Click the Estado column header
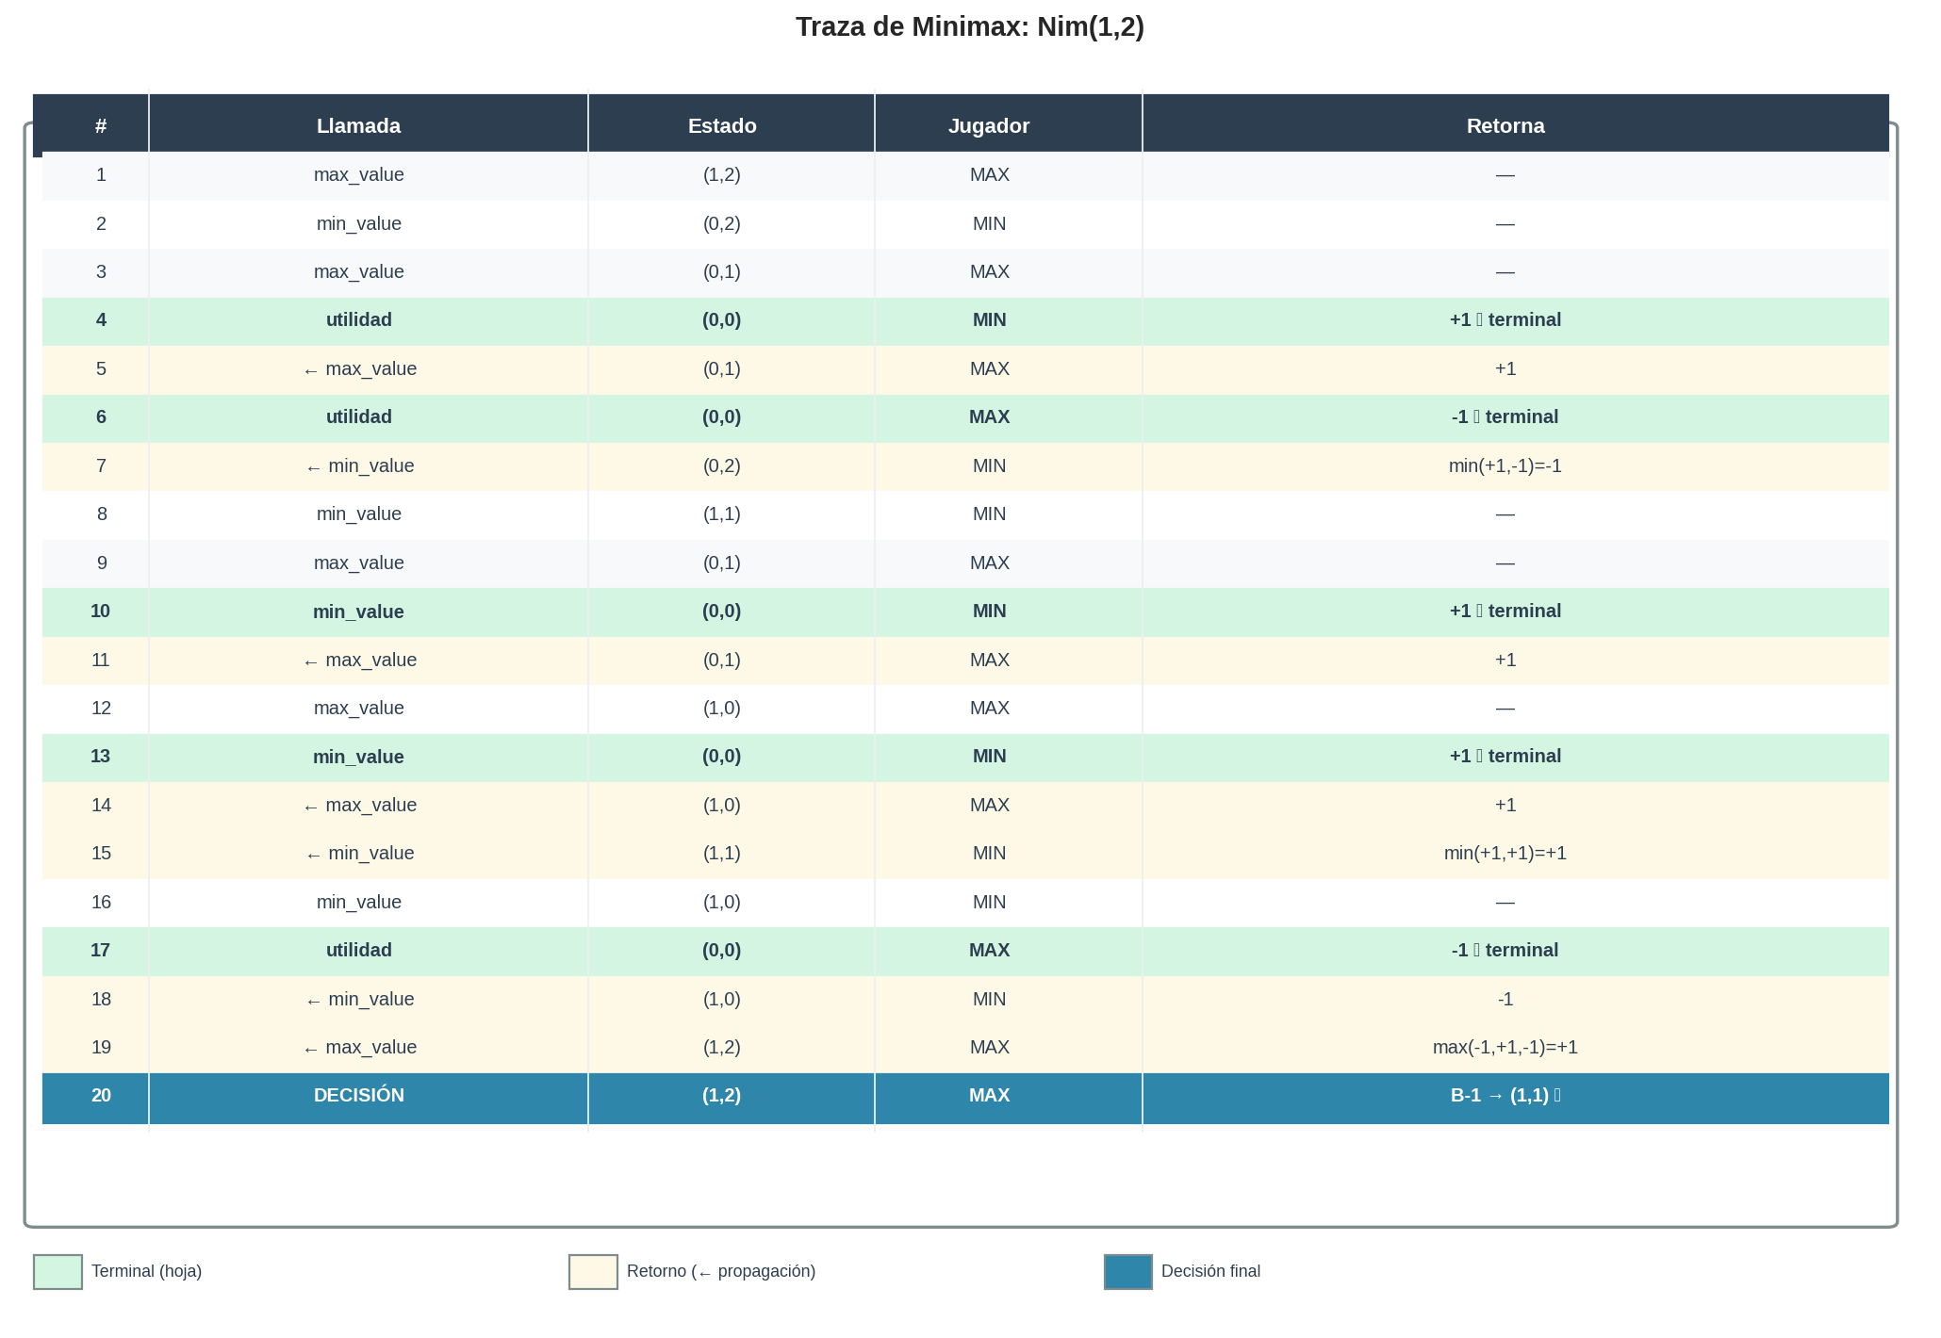Image resolution: width=1941 pixels, height=1338 pixels. click(x=721, y=125)
